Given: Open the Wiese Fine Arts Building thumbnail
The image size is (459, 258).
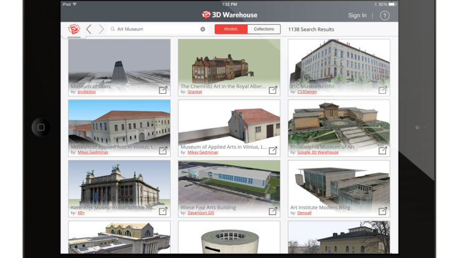Looking at the screenshot, I should tap(229, 188).
